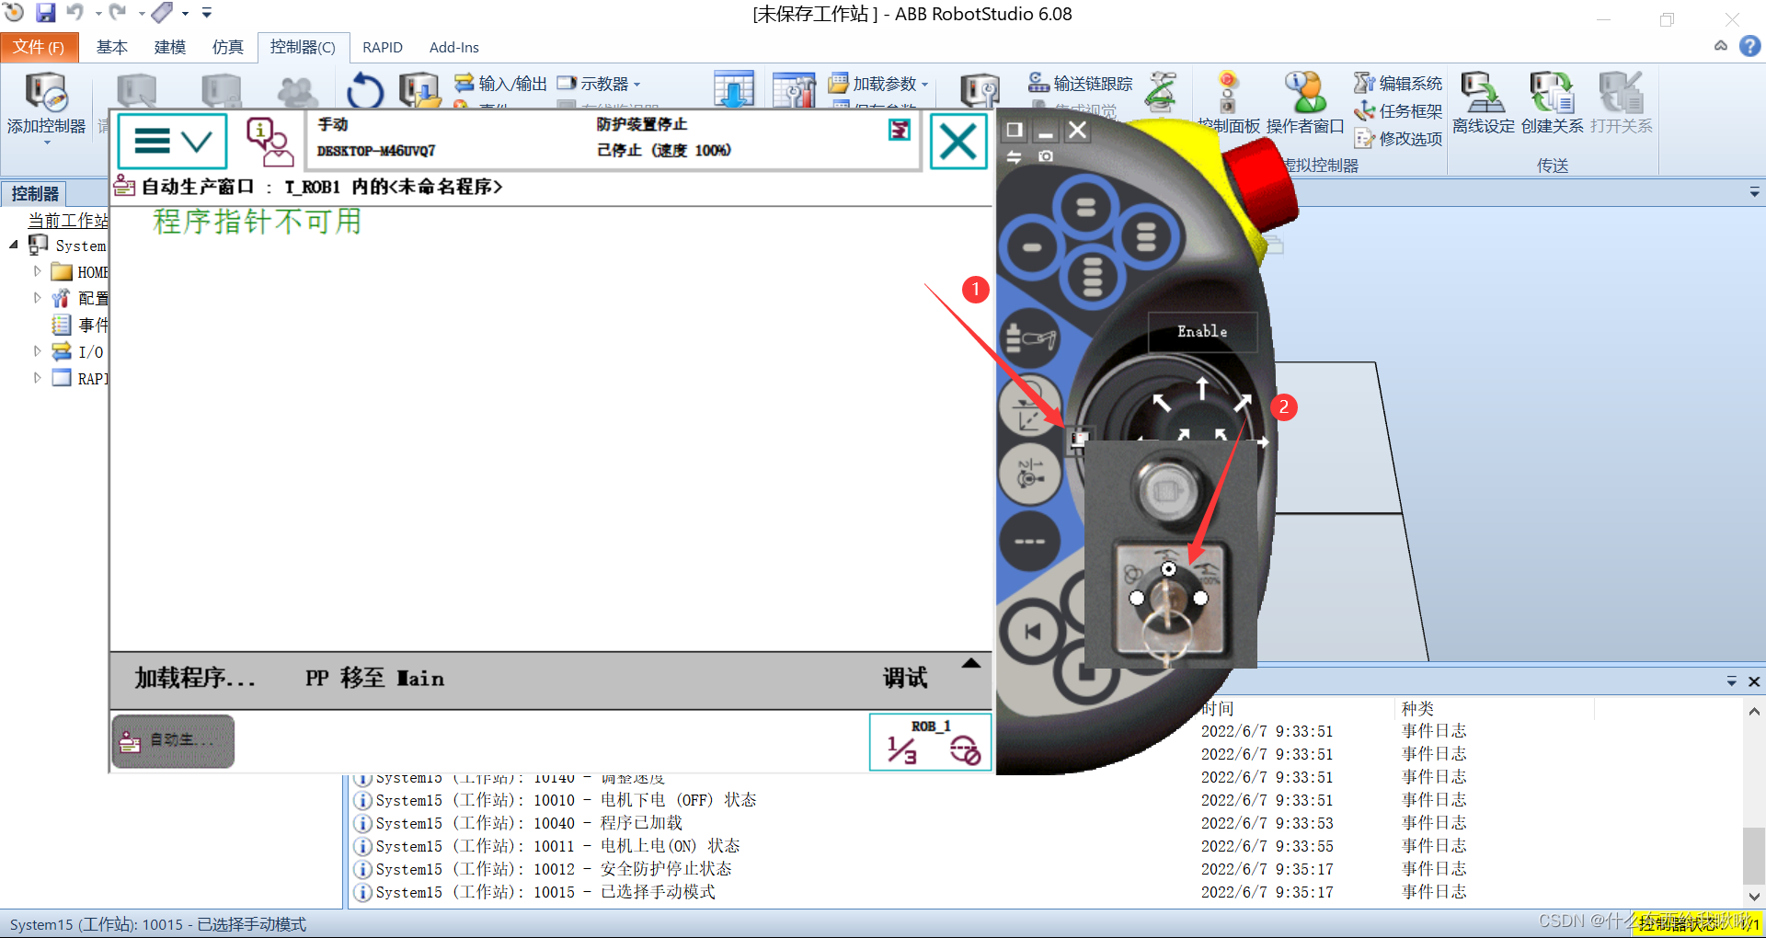Click the help question mark icon
Image resolution: width=1766 pixels, height=938 pixels.
(x=1749, y=46)
